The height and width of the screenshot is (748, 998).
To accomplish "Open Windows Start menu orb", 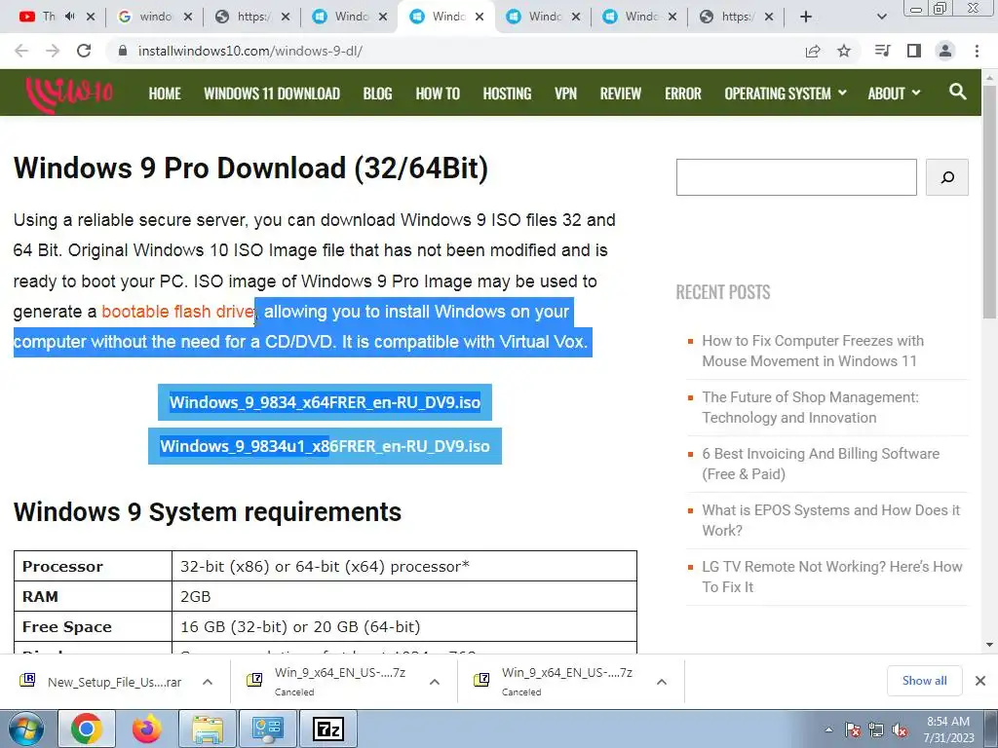I will [x=26, y=729].
